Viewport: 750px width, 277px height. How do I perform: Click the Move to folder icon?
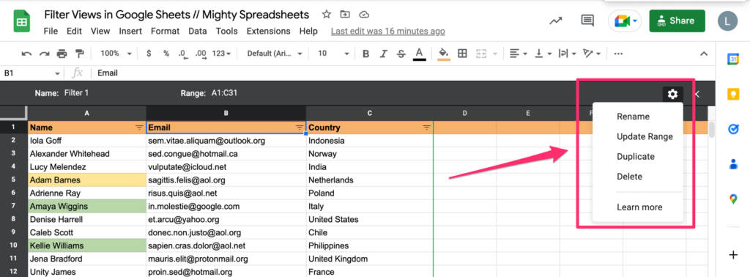(x=345, y=15)
